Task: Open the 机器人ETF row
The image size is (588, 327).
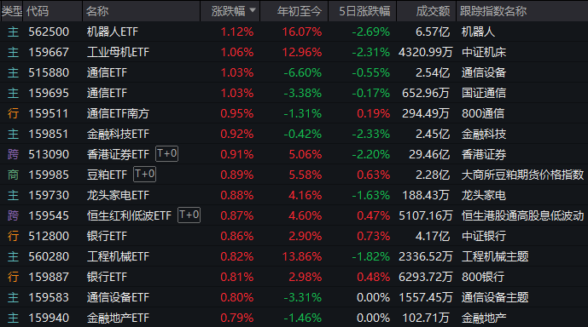Action: (x=294, y=32)
